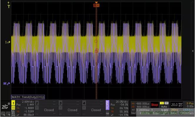The height and width of the screenshot is (117, 195).
Task: Click the trigger source coupling icon next to yellow 1
Action: click(166, 103)
